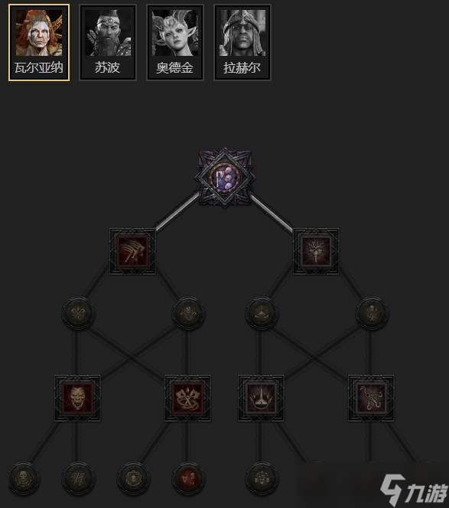The width and height of the screenshot is (449, 508).
Task: Click circular skull-axes passive above crossed axes skill
Action: click(187, 313)
